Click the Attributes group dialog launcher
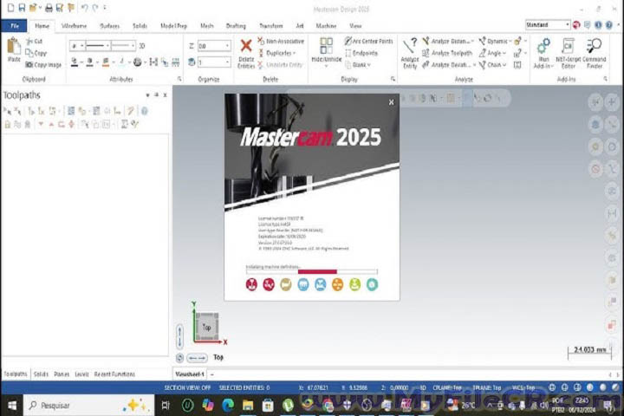 tap(179, 79)
